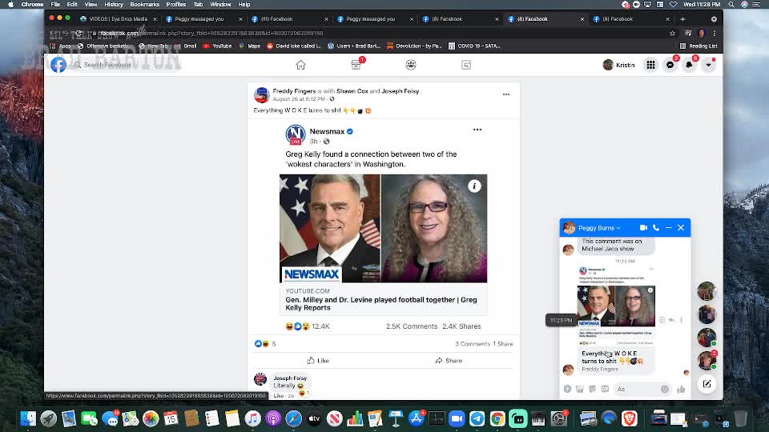Open YouTube bookmark
This screenshot has width=769, height=432.
click(217, 46)
